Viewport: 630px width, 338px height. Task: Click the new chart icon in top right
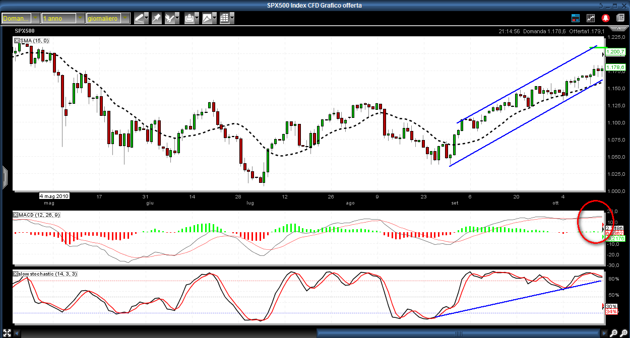click(x=591, y=18)
